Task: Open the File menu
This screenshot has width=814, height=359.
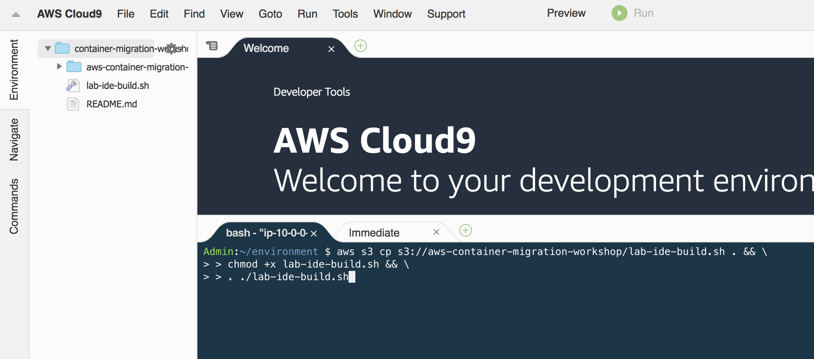Action: pyautogui.click(x=126, y=14)
